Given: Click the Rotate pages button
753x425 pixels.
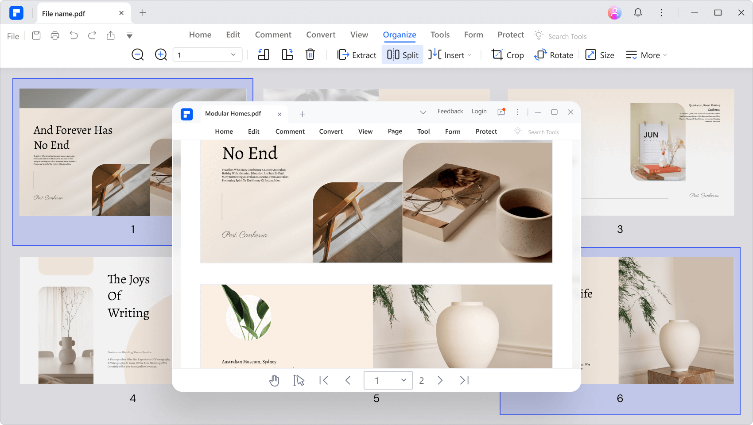Looking at the screenshot, I should click(554, 55).
